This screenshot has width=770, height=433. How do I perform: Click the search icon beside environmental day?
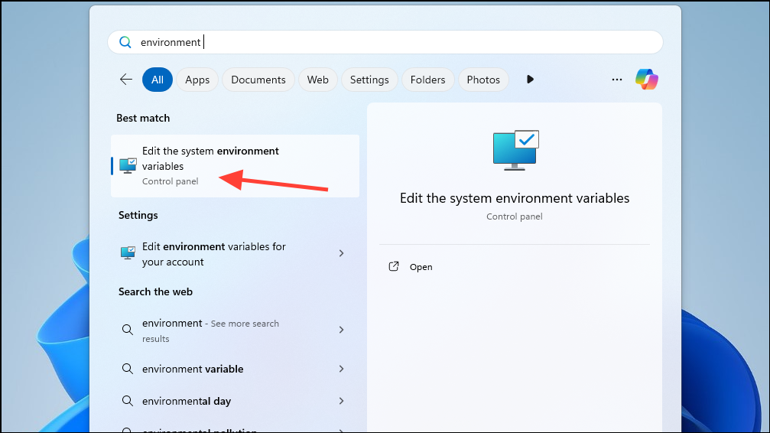[x=127, y=401]
